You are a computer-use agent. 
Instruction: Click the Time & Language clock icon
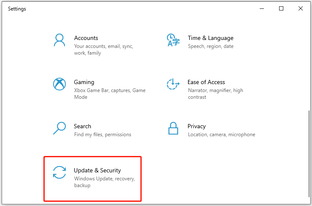pos(173,40)
